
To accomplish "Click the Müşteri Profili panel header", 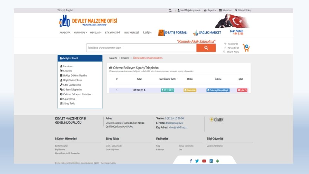I will point(80,58).
